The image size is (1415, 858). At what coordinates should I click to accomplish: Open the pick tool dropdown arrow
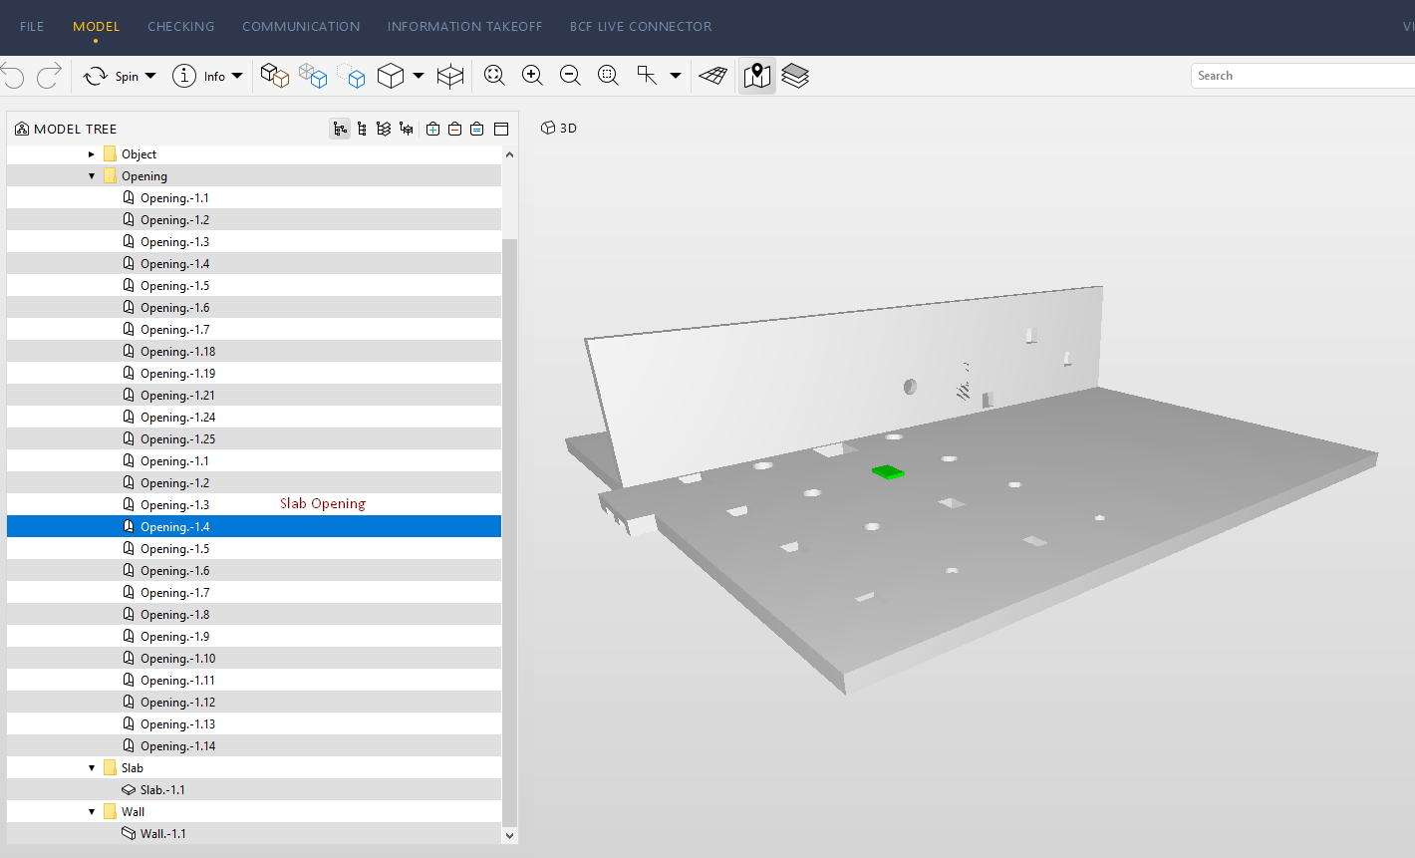point(675,75)
